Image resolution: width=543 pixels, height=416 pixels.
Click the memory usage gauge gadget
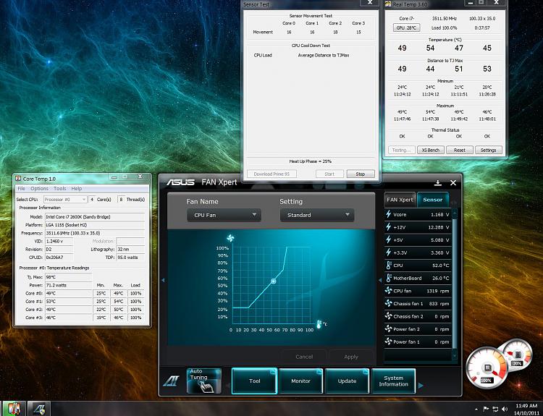pyautogui.click(x=518, y=355)
